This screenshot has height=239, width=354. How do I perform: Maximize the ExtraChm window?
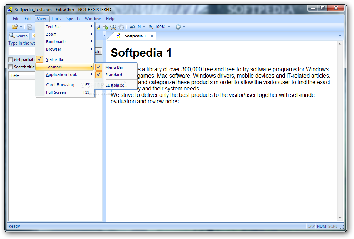[x=323, y=8]
